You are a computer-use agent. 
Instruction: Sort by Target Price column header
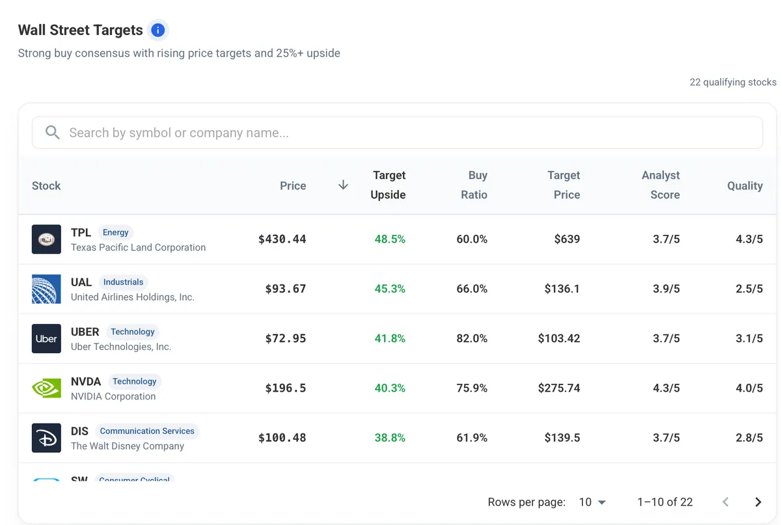click(564, 185)
